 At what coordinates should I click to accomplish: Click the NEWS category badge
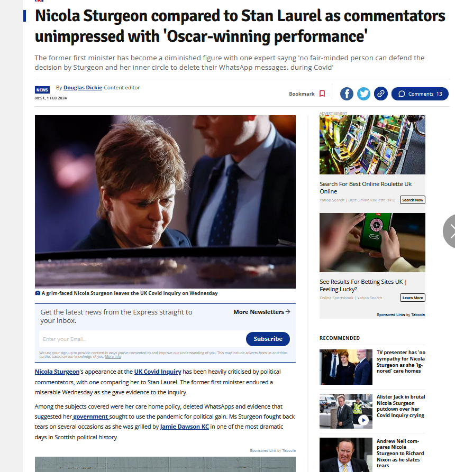point(42,90)
